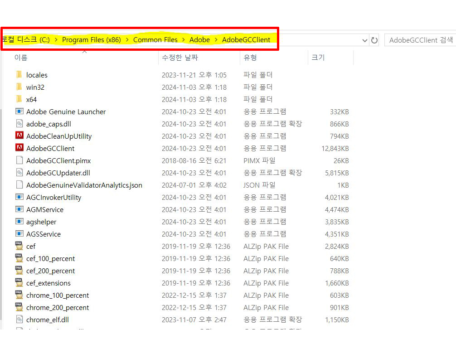
Task: Click the AdobeGenuineValidatorAnalytics.json file icon
Action: (19, 184)
